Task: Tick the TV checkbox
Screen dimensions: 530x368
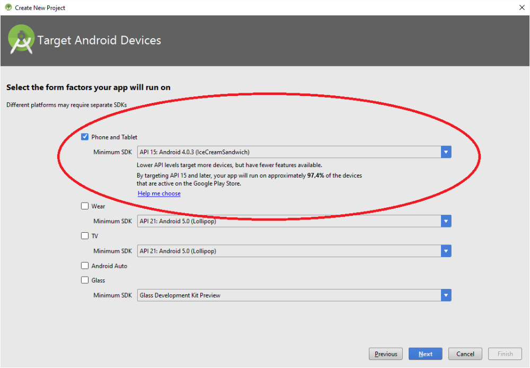Action: (x=85, y=236)
